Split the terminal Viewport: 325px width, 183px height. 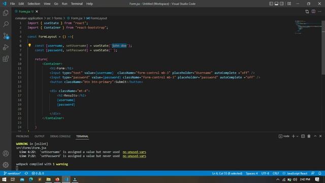click(303, 136)
